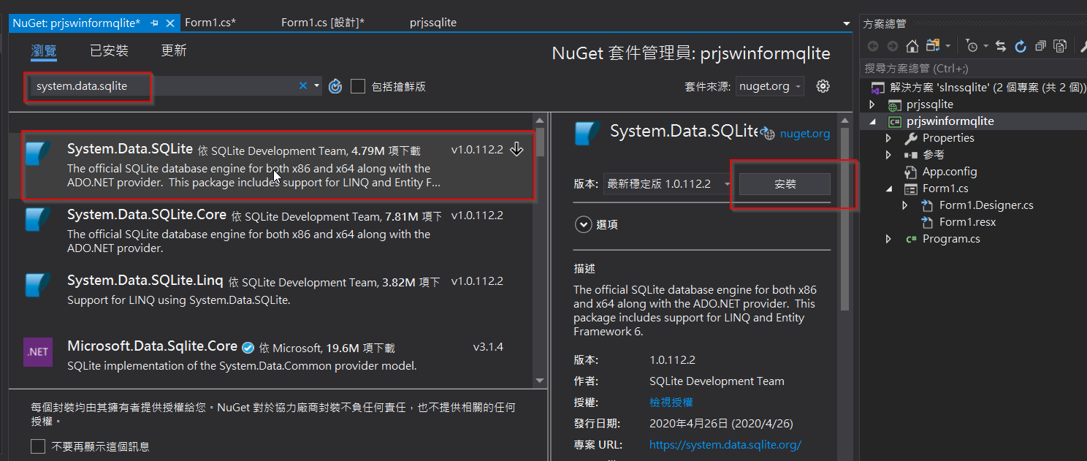
Task: Refresh the NuGet package list
Action: (335, 86)
